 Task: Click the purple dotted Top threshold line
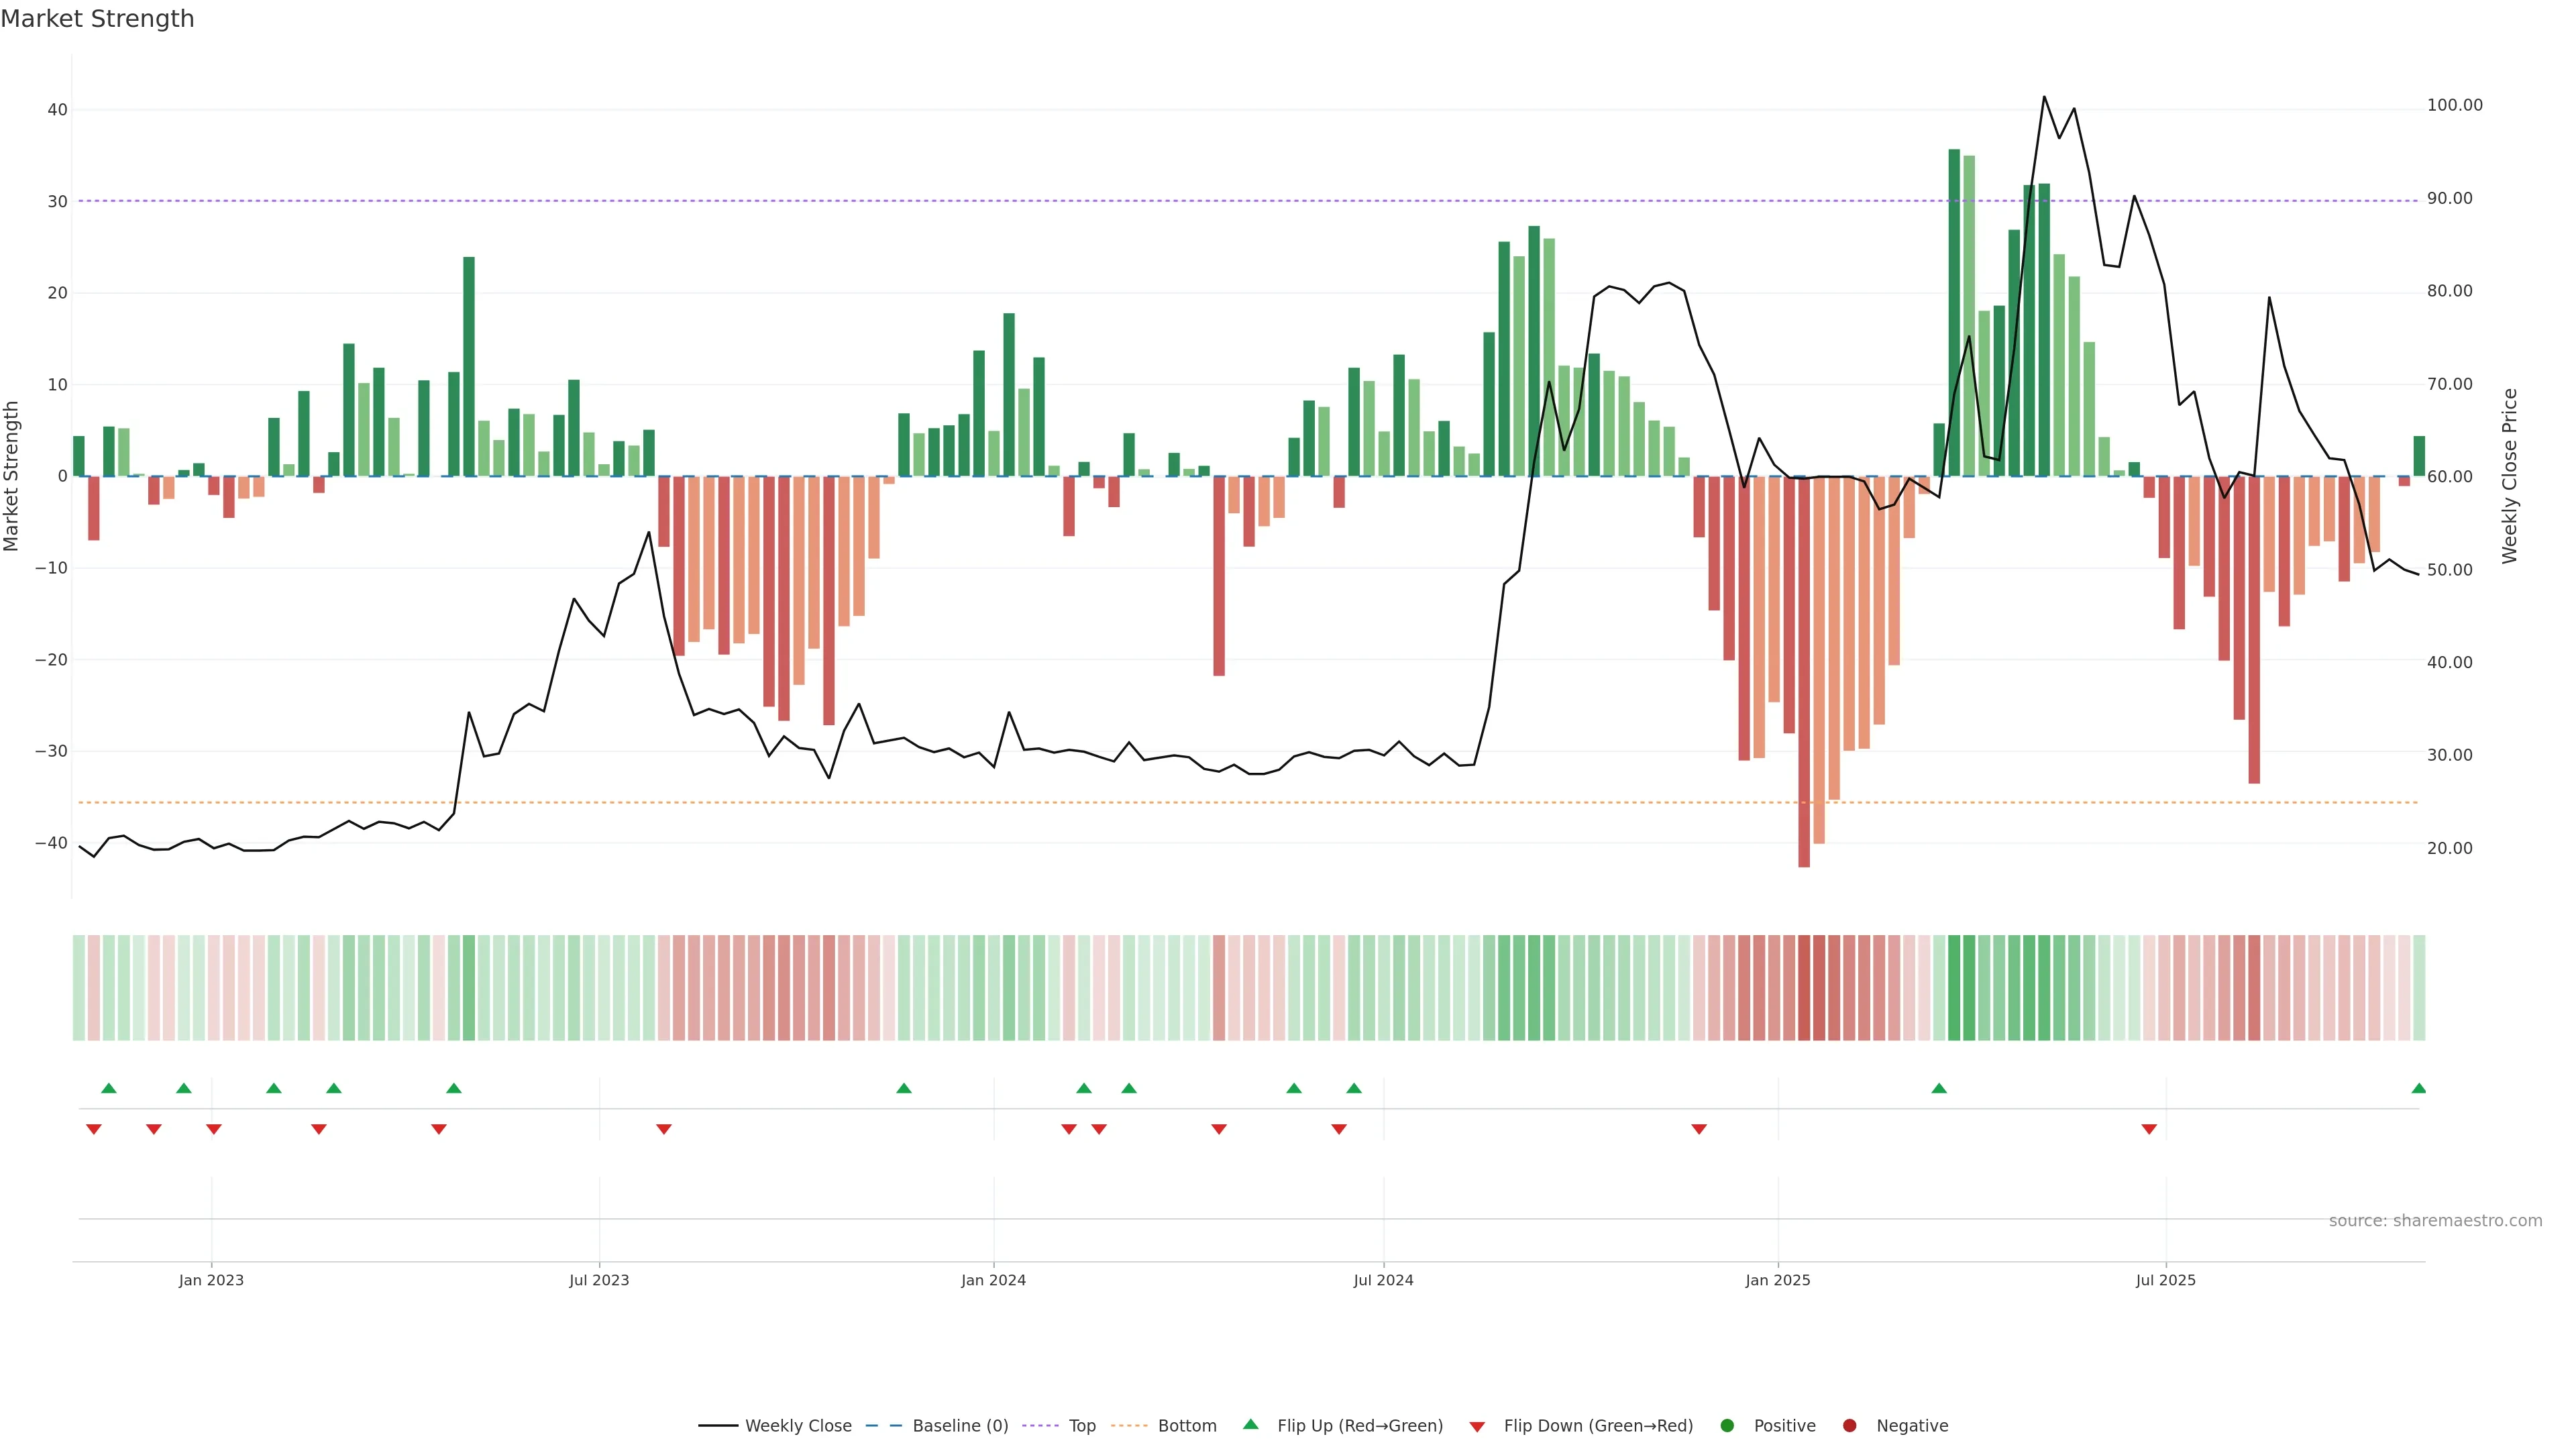point(1200,201)
